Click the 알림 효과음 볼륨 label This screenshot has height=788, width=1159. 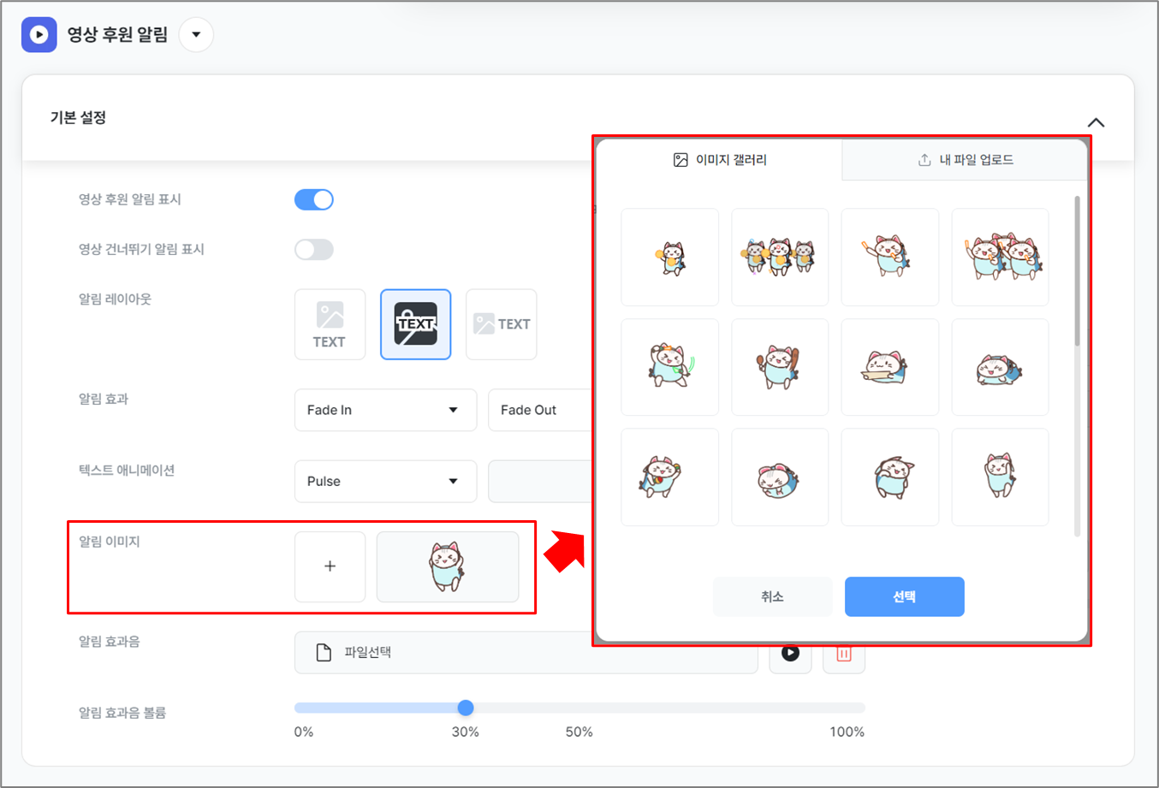122,713
